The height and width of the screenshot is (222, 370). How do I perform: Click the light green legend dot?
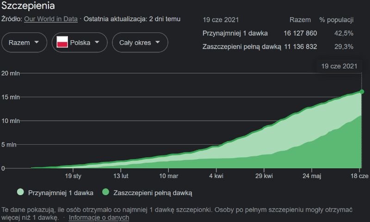[x=20, y=192]
